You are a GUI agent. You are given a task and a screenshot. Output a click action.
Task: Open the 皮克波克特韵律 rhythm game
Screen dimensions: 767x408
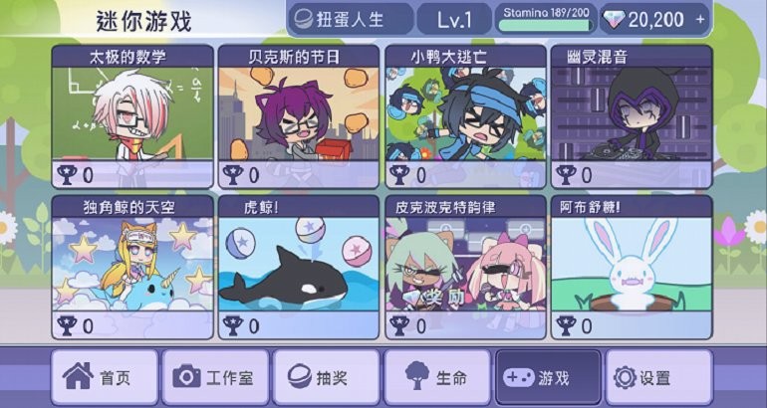click(465, 268)
